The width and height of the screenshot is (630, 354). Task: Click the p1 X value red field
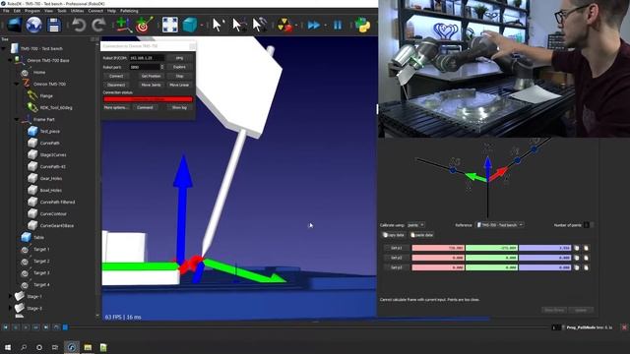click(x=438, y=248)
